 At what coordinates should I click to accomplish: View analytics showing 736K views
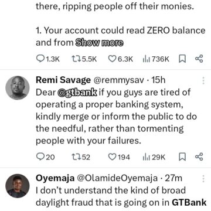[x=156, y=59]
